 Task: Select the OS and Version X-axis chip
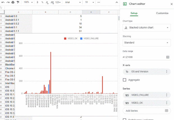(146, 72)
